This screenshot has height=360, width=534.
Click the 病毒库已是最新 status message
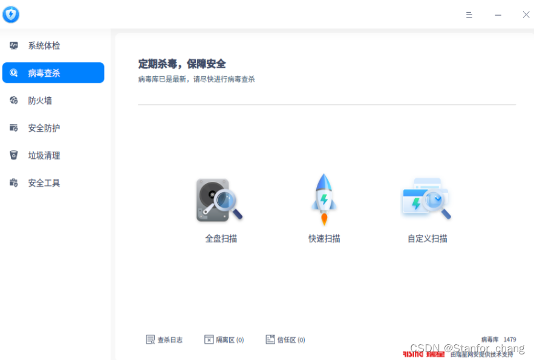(x=196, y=79)
